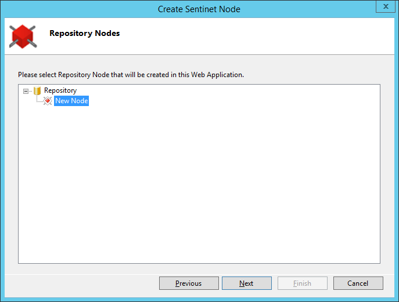Click the blank space right of Repository label
The height and width of the screenshot is (302, 399).
tap(229, 90)
